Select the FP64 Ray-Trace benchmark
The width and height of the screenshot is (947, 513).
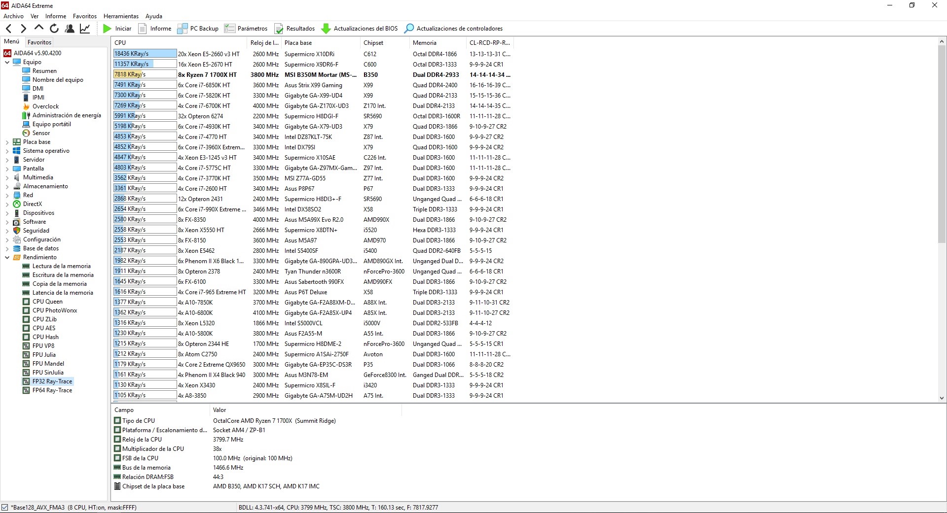[x=52, y=390]
